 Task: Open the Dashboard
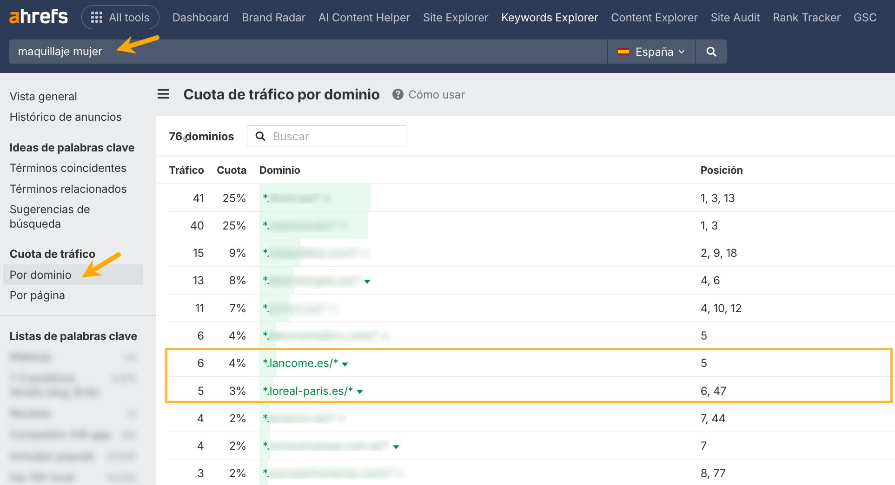tap(200, 17)
